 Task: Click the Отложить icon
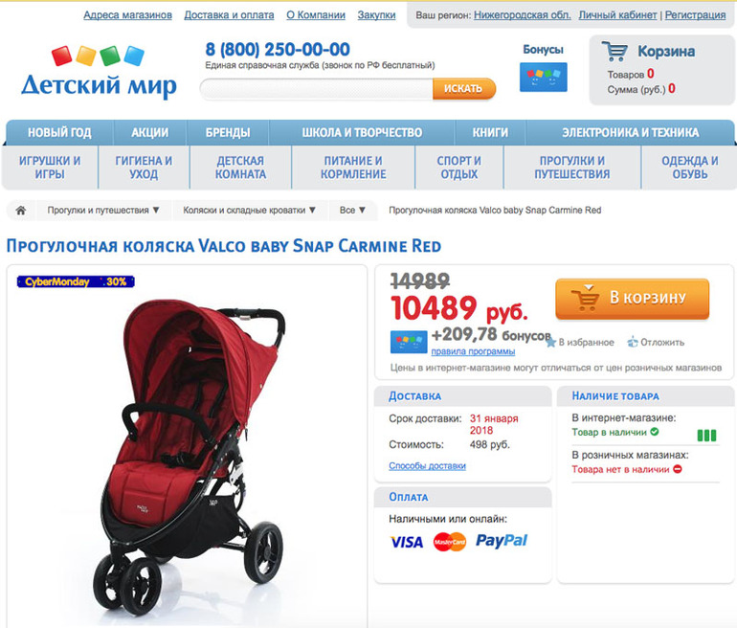point(632,342)
